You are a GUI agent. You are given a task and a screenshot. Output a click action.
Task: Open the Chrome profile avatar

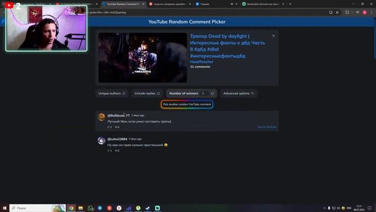[364, 12]
